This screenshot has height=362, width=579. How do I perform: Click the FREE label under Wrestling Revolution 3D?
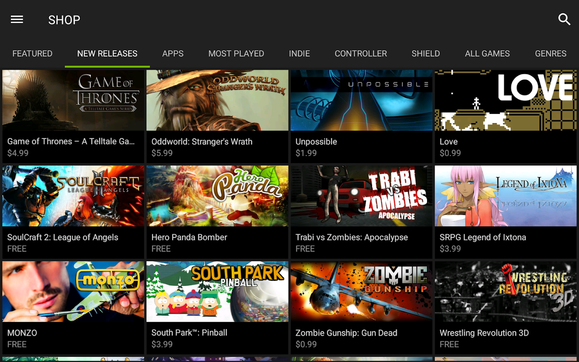449,344
